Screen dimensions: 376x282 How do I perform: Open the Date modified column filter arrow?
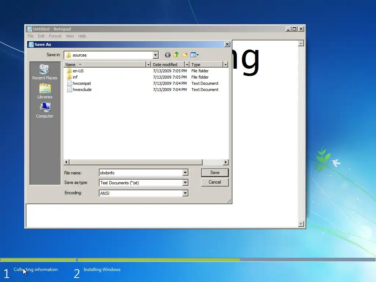pos(187,65)
